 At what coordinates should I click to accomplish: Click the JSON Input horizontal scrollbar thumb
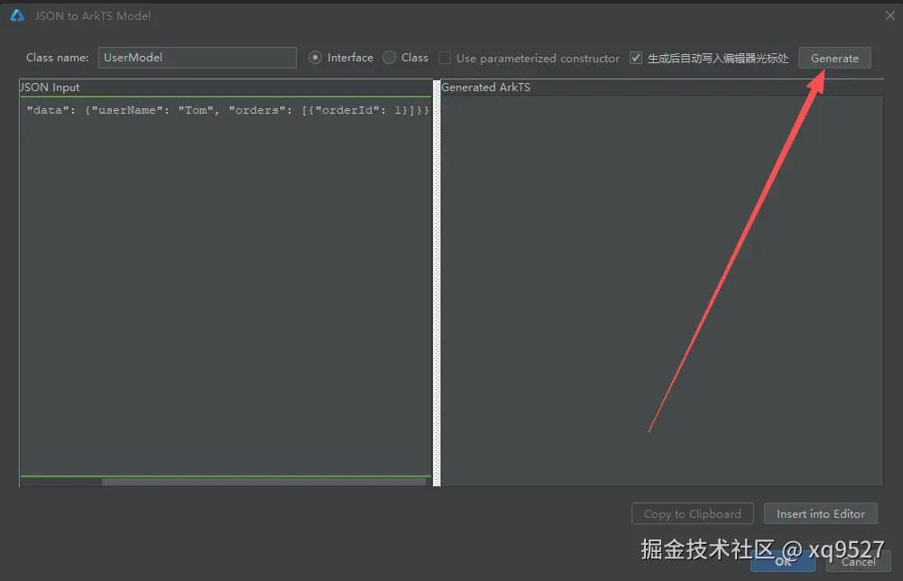point(263,482)
